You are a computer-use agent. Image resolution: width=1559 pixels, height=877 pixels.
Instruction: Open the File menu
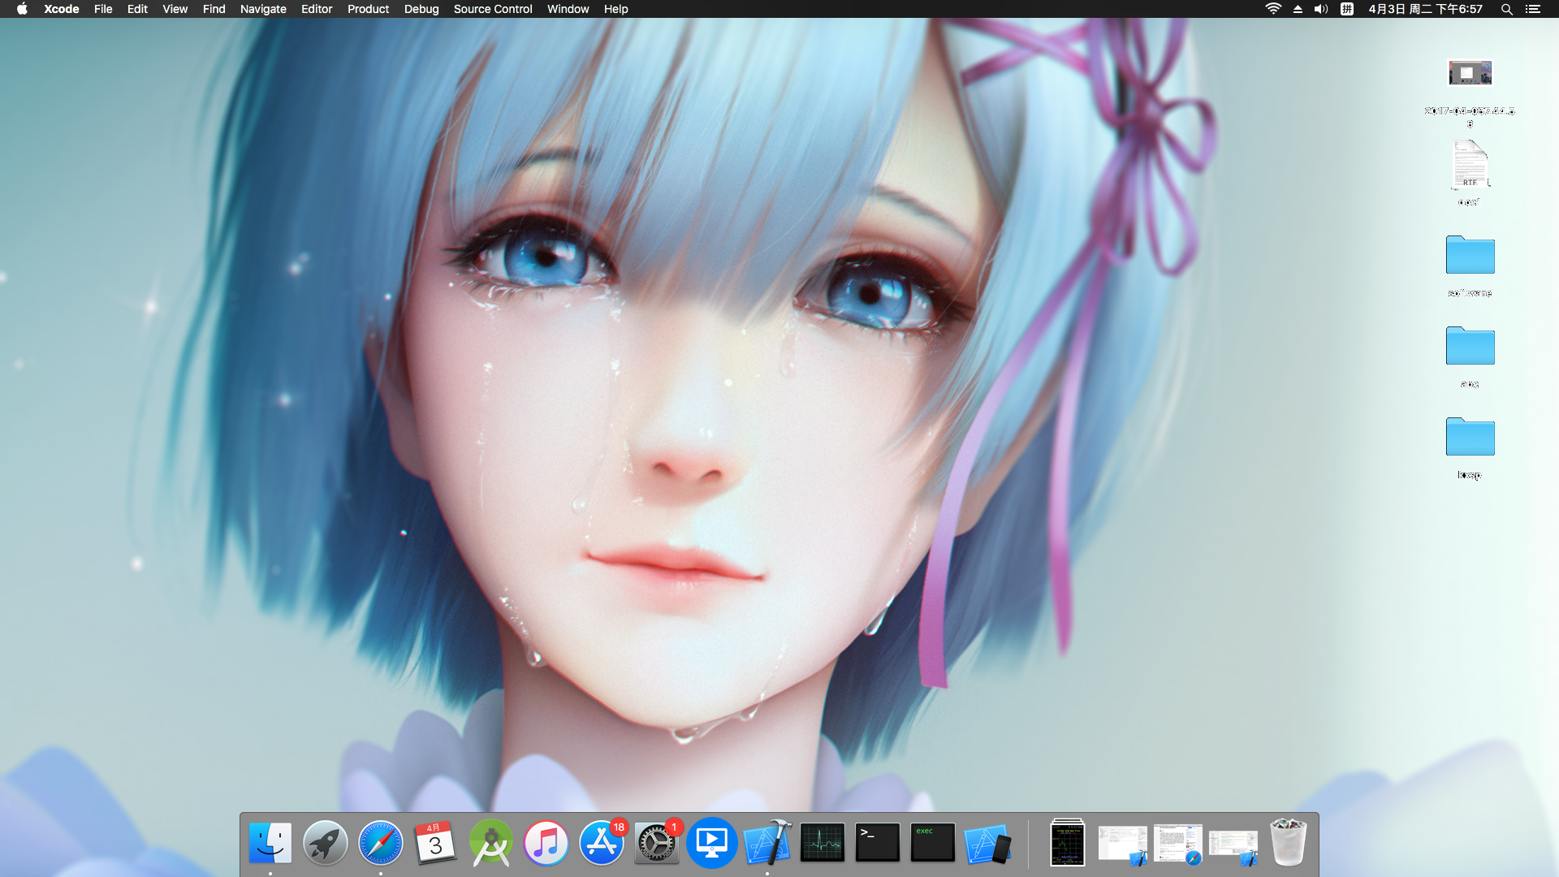pyautogui.click(x=103, y=9)
